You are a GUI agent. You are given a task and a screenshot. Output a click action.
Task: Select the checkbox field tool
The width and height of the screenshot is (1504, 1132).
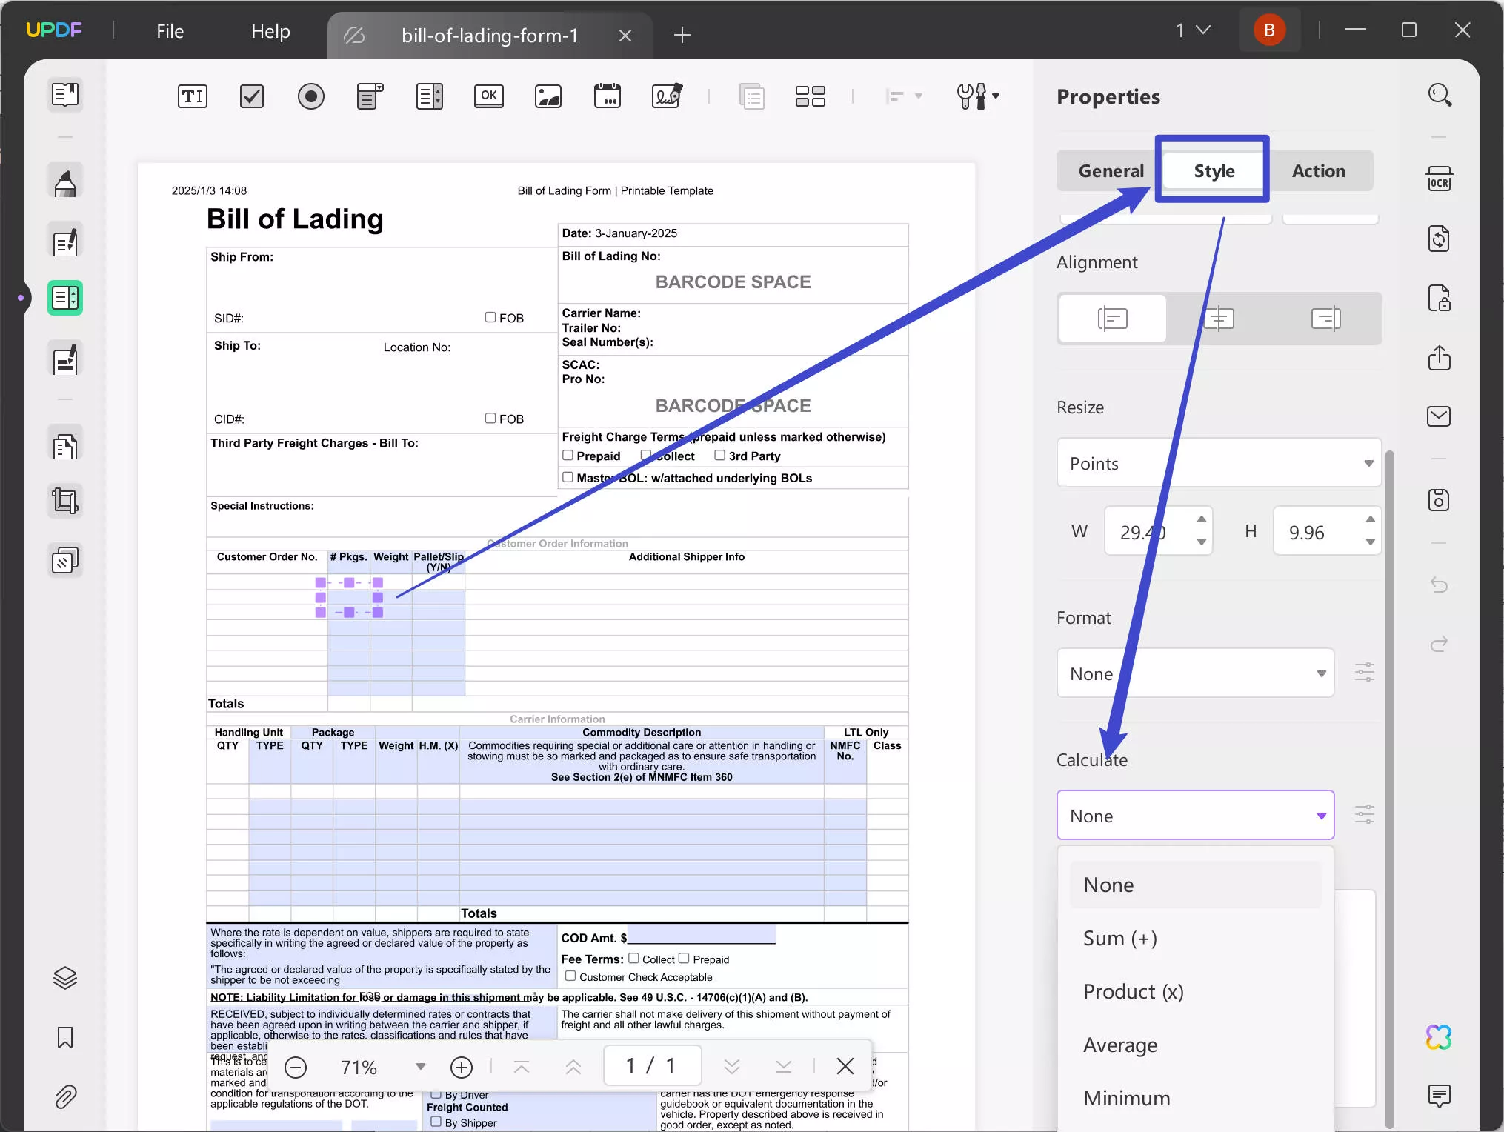251,96
